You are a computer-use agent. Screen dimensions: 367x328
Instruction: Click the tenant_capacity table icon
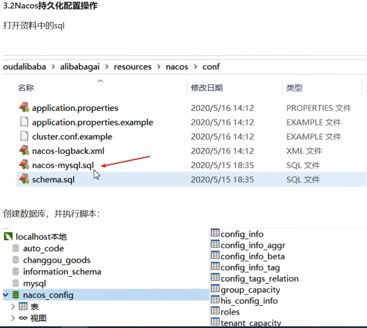coord(215,322)
